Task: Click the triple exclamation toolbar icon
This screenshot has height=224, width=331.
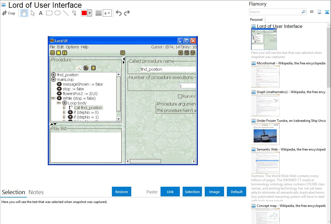Action: (52, 53)
